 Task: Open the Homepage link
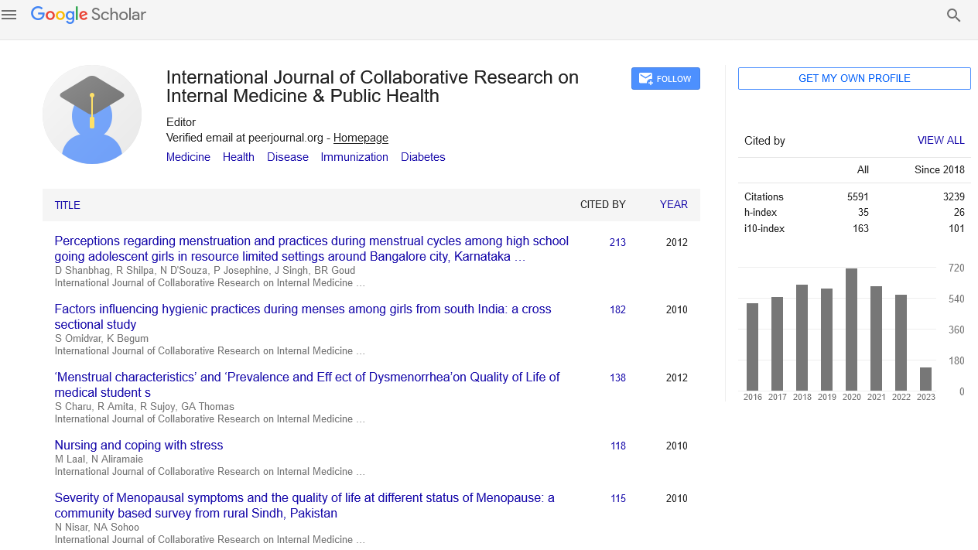[x=361, y=138]
